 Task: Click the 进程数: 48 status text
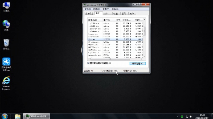click(x=88, y=71)
